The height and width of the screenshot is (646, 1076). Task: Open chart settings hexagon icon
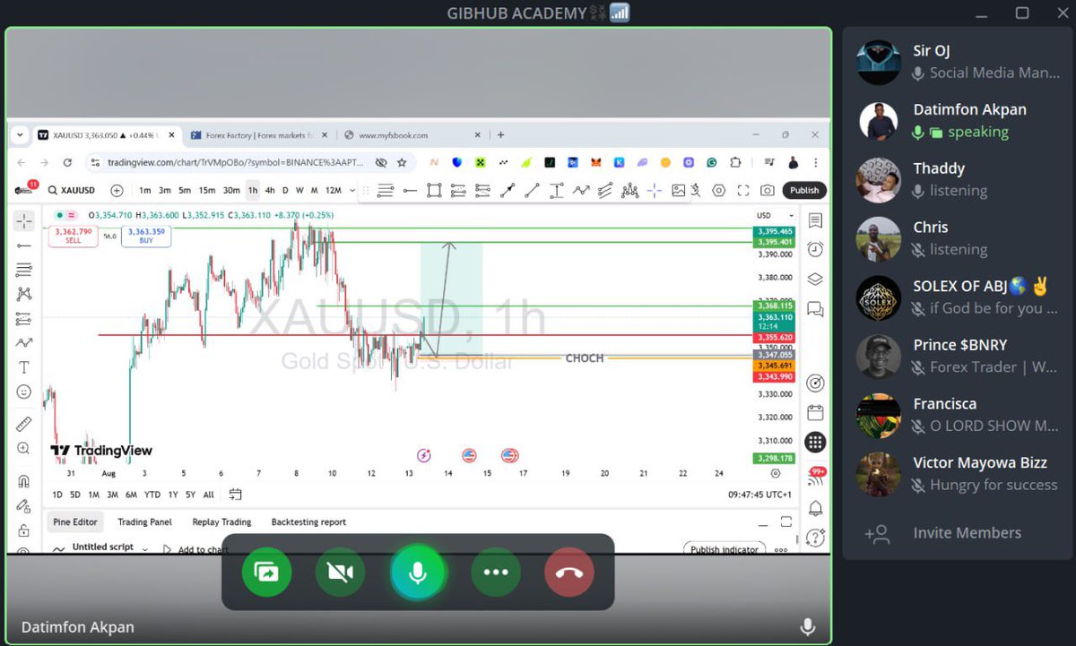pos(718,190)
